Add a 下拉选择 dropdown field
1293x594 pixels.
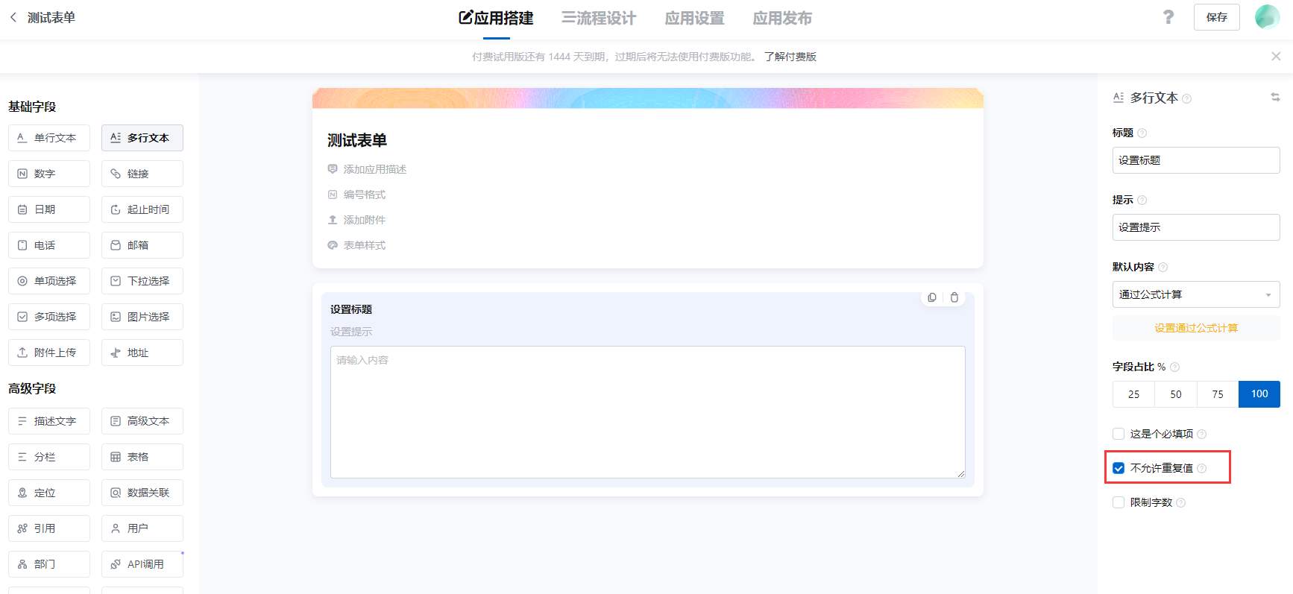pyautogui.click(x=142, y=281)
